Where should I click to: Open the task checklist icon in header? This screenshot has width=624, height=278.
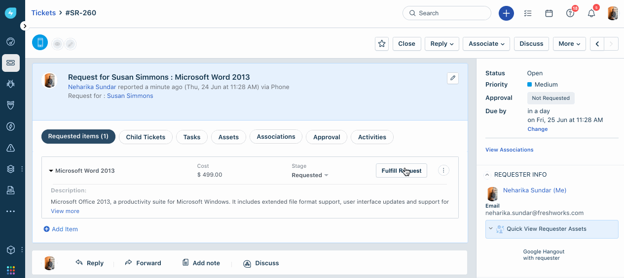(528, 13)
